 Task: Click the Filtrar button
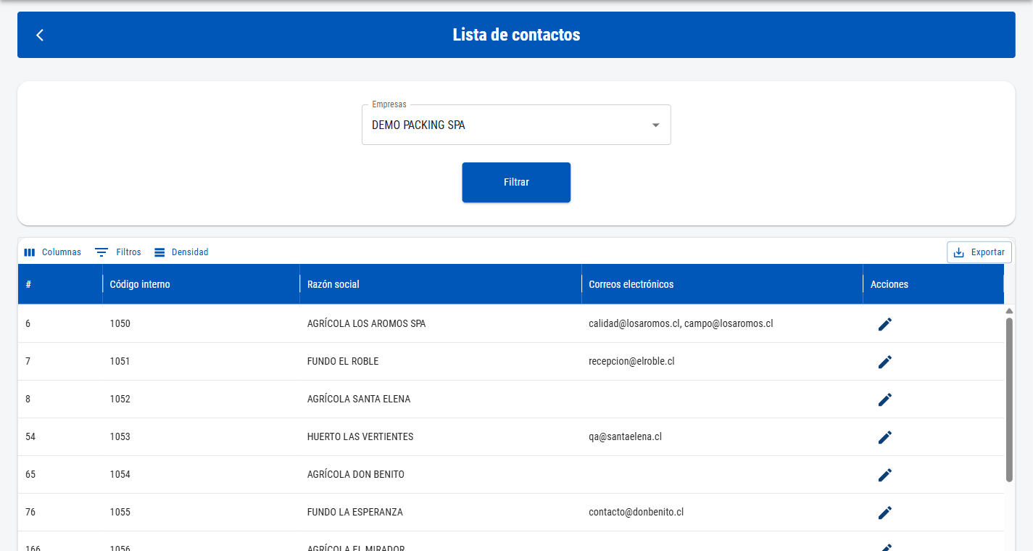click(x=516, y=182)
